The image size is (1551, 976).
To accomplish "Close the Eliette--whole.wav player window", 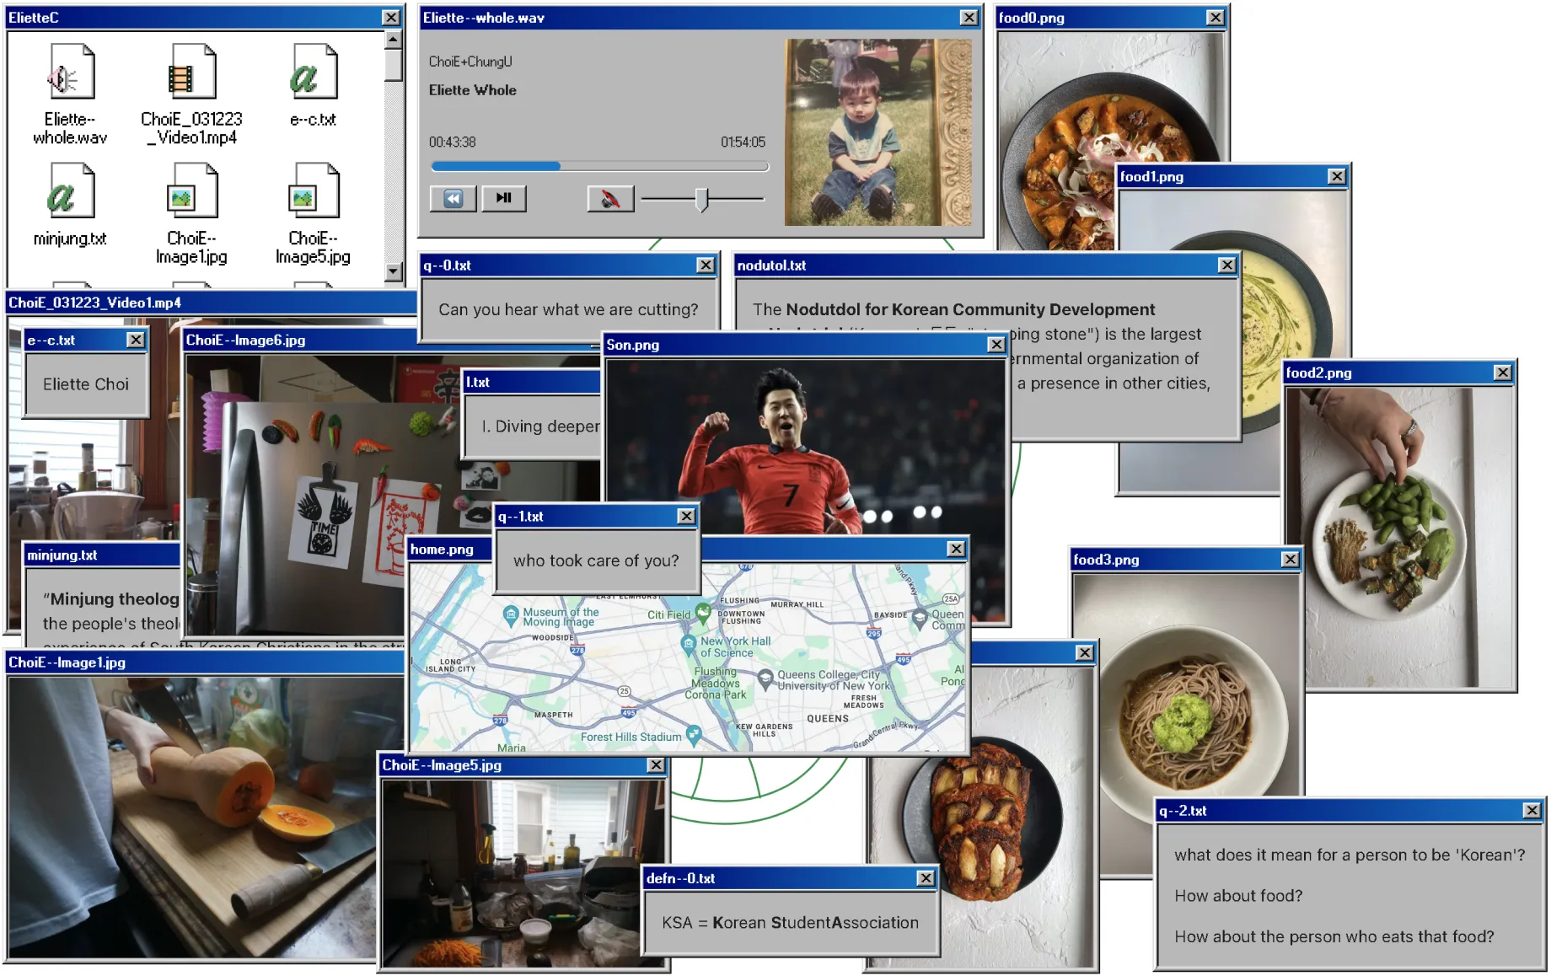I will click(969, 18).
